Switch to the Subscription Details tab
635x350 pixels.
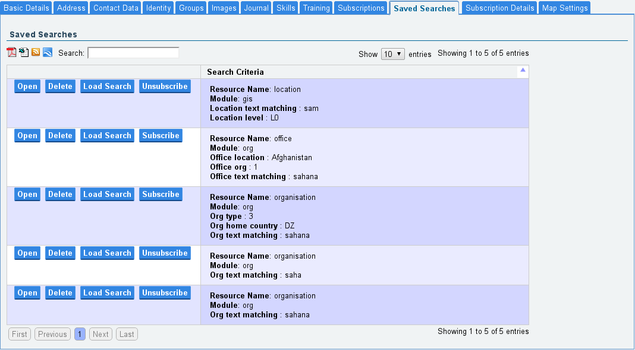click(499, 8)
